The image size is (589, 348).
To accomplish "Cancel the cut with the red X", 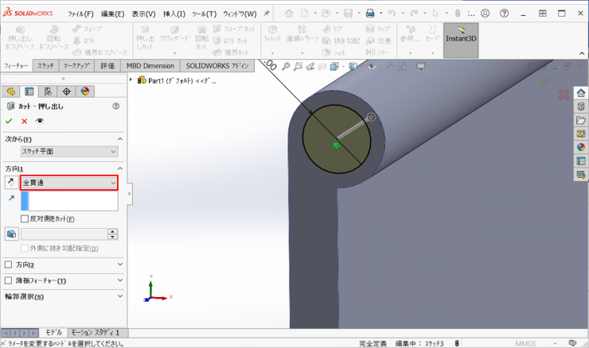I will [x=24, y=121].
